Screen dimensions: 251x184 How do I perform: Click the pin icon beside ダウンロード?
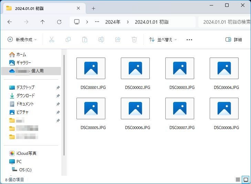(x=58, y=96)
